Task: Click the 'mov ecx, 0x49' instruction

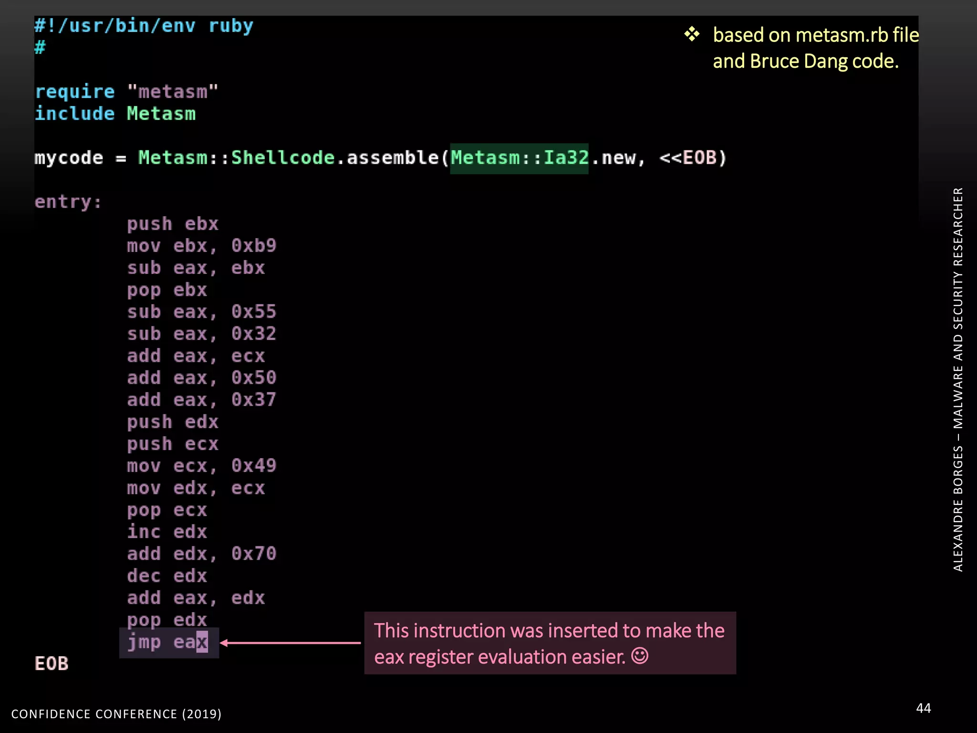Action: click(x=201, y=466)
